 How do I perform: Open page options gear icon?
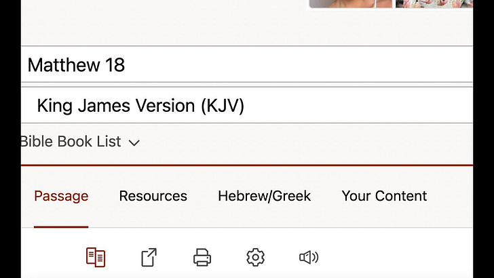point(255,257)
